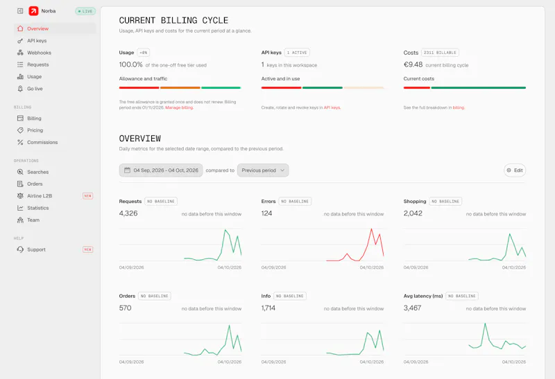Click the Statistics line chart icon
555x379 pixels.
(x=20, y=209)
